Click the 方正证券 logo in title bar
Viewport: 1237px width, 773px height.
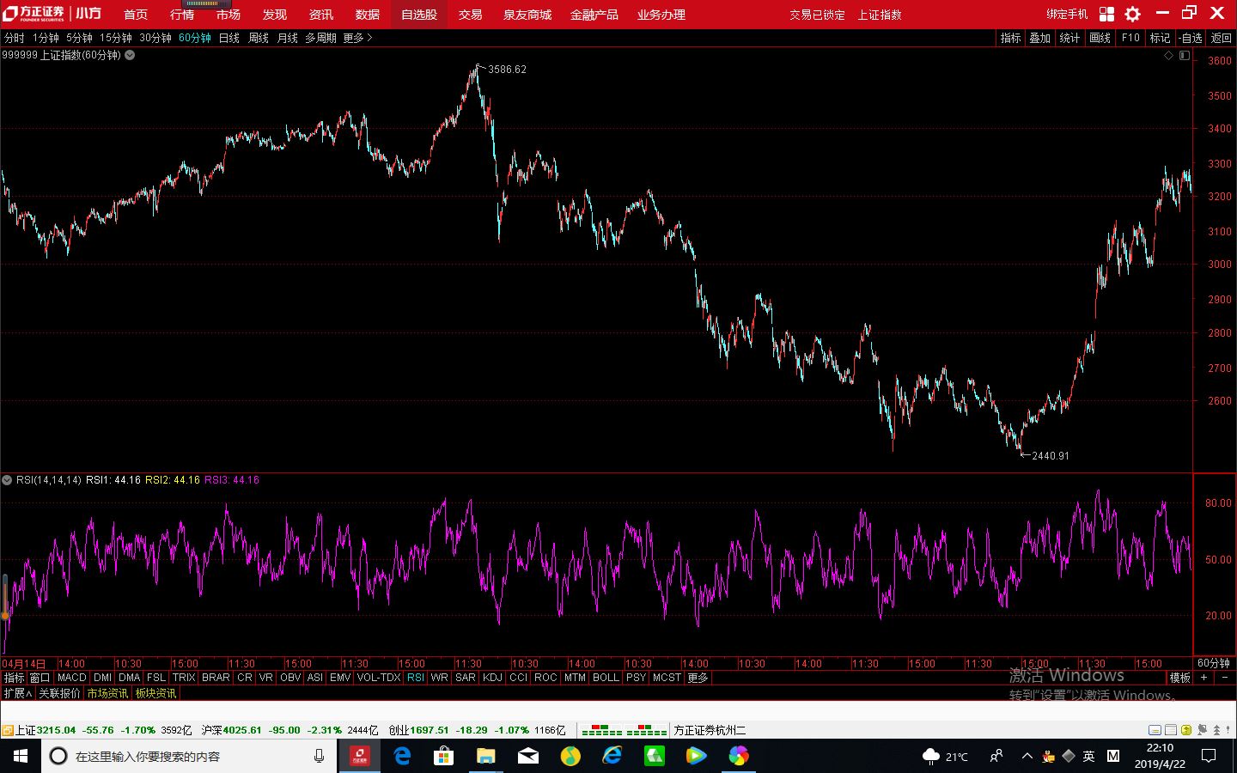pos(34,14)
